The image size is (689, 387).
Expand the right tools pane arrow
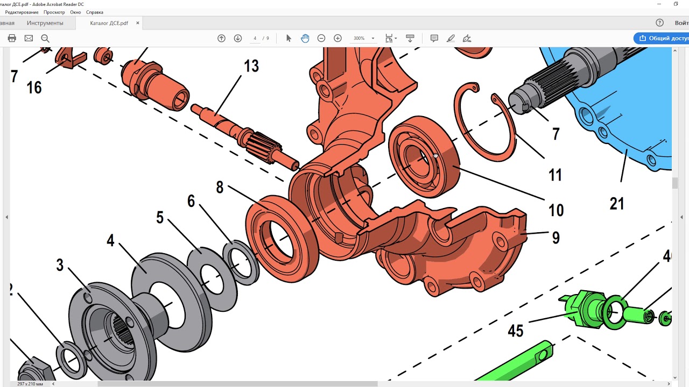(x=683, y=217)
